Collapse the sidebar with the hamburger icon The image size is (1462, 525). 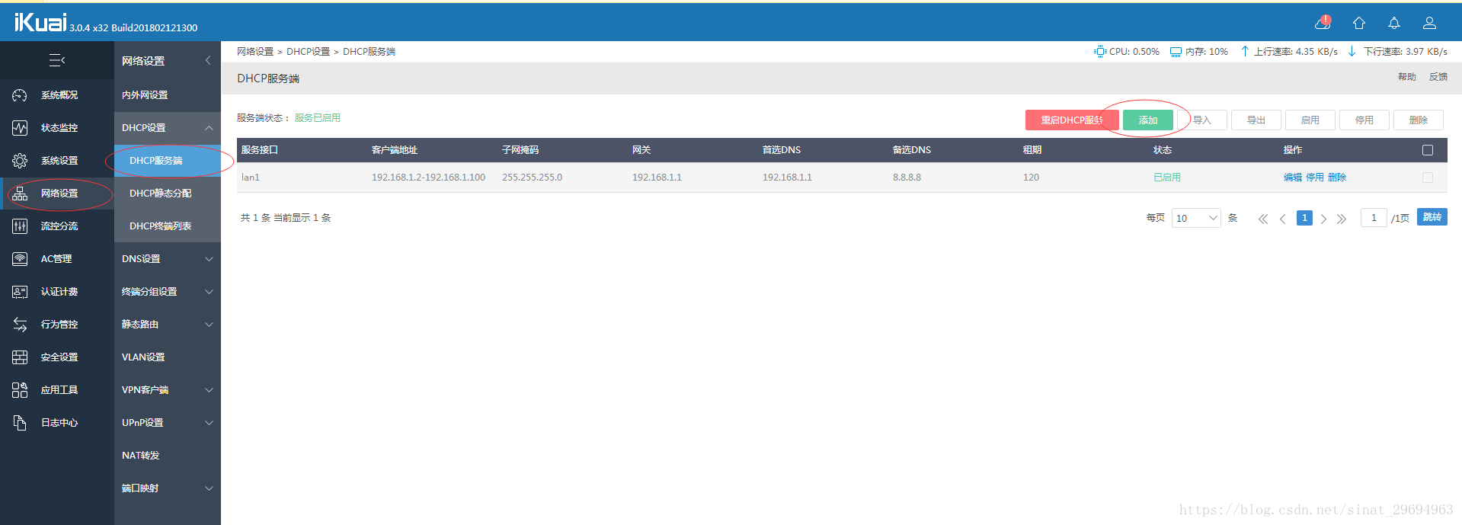click(x=57, y=60)
